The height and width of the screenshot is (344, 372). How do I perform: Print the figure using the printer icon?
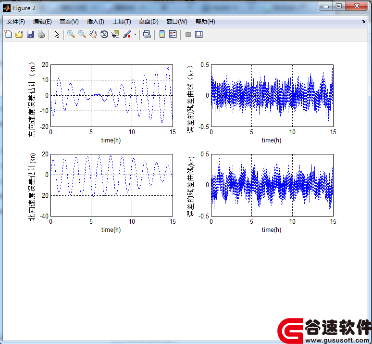(41, 35)
